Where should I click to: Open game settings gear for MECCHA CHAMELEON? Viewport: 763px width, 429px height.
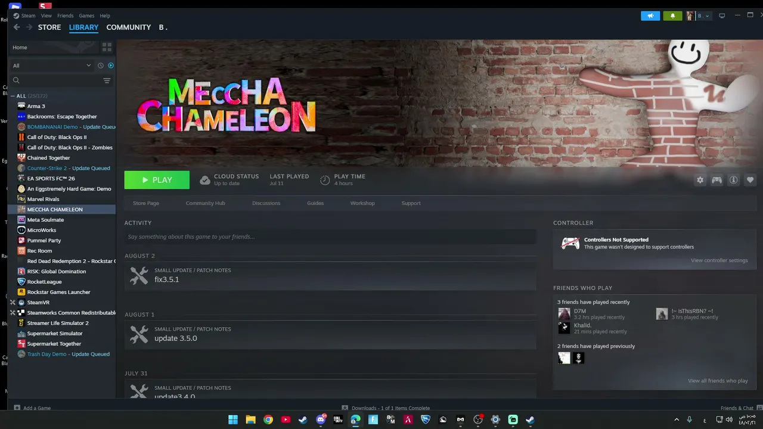point(700,180)
